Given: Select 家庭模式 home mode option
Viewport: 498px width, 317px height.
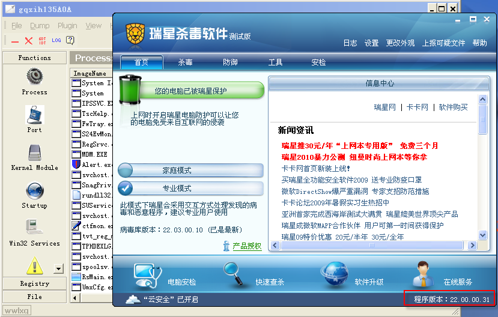Looking at the screenshot, I should click(190, 171).
